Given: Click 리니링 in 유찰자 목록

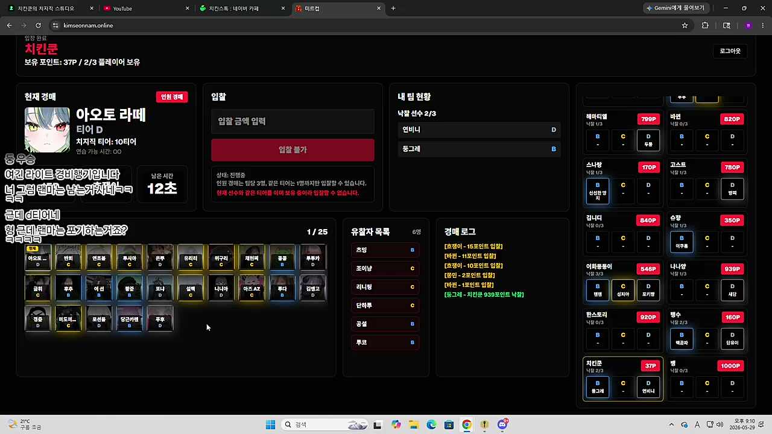Looking at the screenshot, I should tap(385, 287).
